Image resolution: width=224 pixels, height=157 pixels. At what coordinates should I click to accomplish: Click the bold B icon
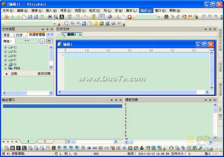pos(13,148)
